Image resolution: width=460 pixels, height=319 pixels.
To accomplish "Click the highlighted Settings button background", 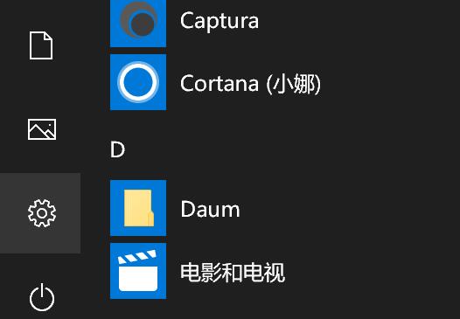I will pyautogui.click(x=40, y=213).
